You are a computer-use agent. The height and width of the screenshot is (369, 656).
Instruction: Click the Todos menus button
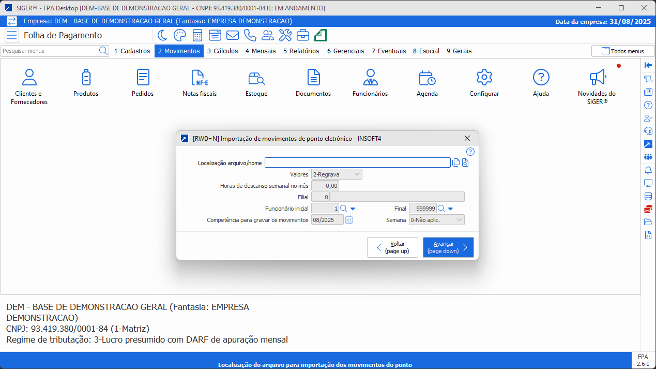(623, 51)
